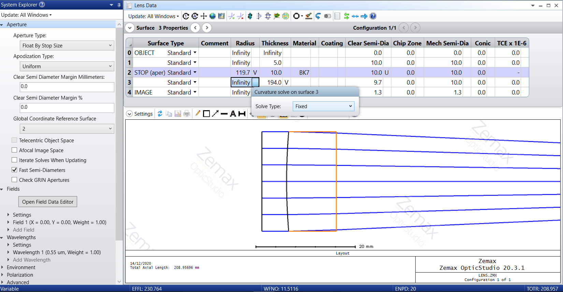This screenshot has width=563, height=292.
Task: Open the Apodization Type Uniform dropdown
Action: pyautogui.click(x=67, y=67)
